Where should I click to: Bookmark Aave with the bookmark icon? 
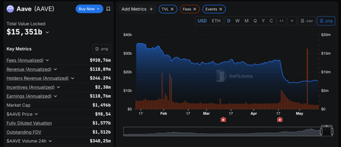click(x=108, y=9)
